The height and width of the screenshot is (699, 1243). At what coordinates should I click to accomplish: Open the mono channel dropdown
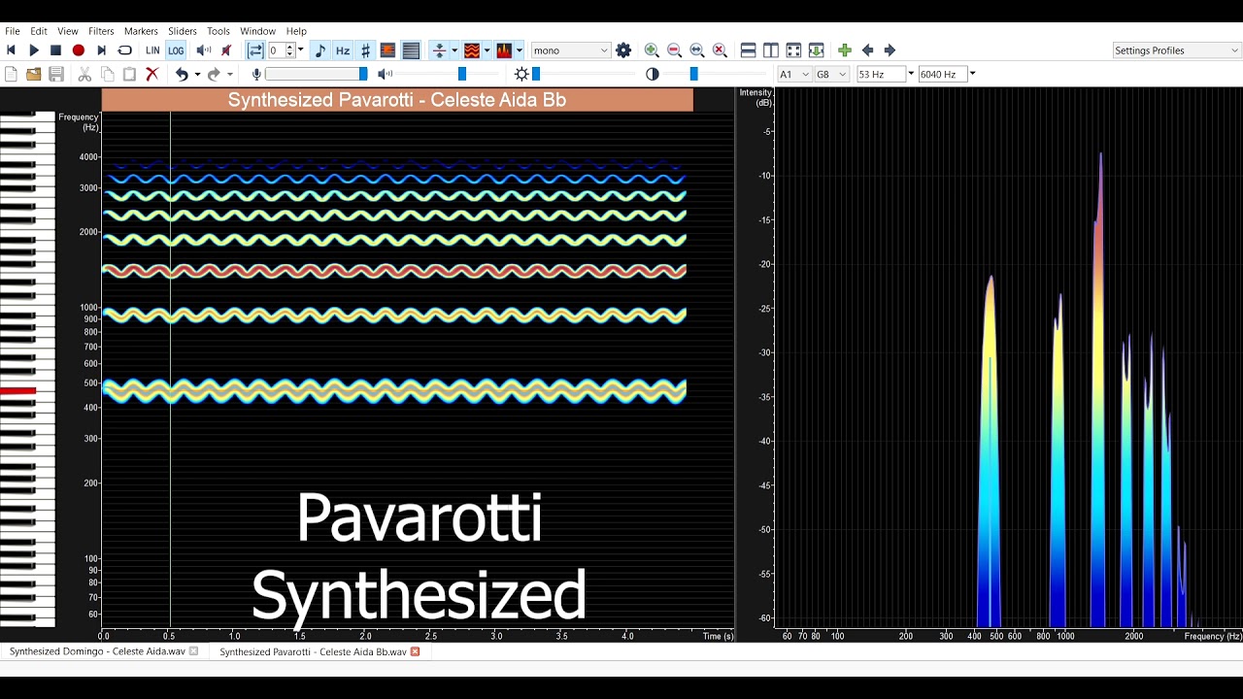click(571, 50)
